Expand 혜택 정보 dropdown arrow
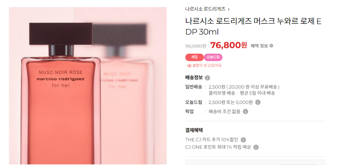This screenshot has height=165, width=340. 271,46
